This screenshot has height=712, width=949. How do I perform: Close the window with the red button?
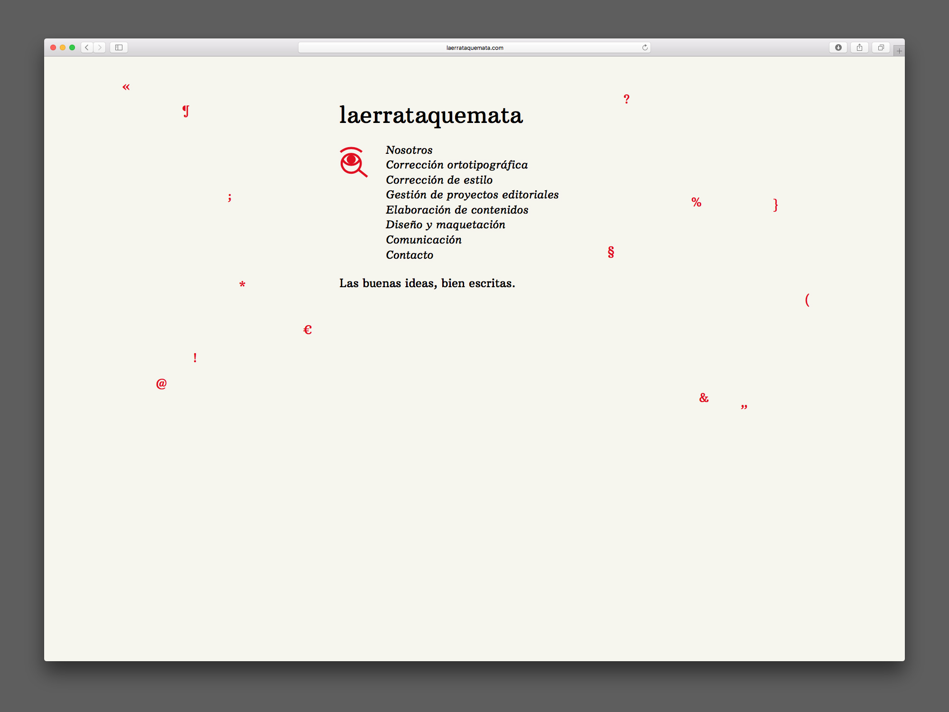pyautogui.click(x=53, y=47)
